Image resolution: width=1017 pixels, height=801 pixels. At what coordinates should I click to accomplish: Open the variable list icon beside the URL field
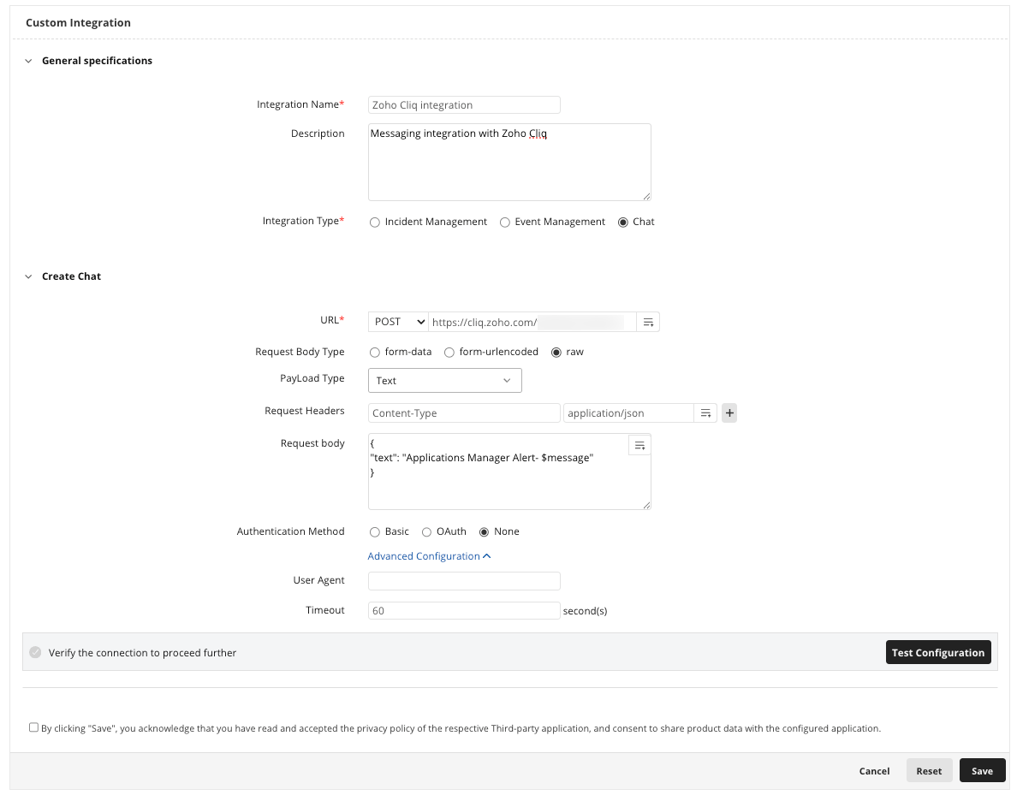pos(648,323)
